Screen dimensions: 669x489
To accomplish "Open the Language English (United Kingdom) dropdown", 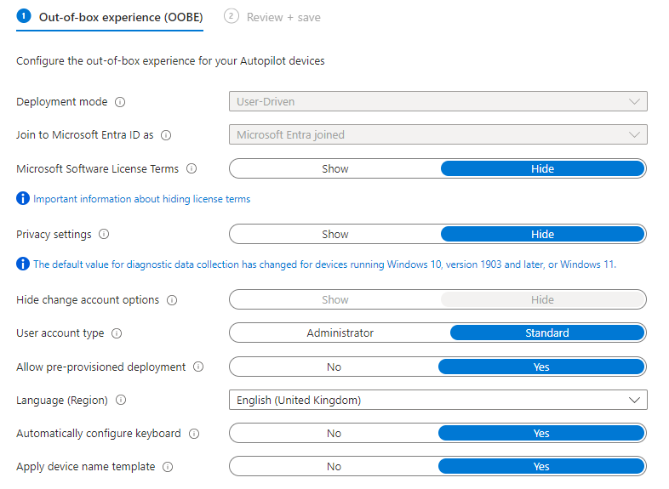I will click(x=438, y=400).
